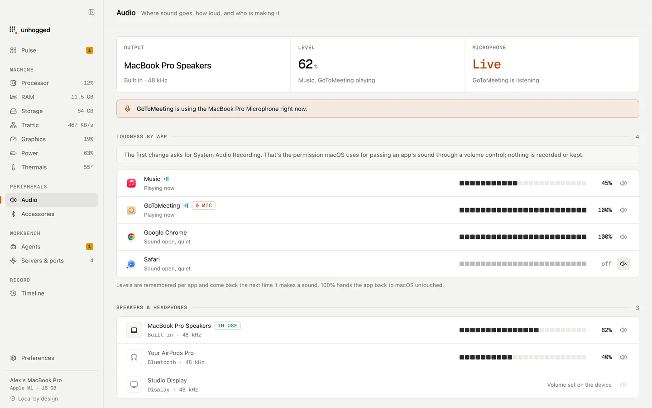652x408 pixels.
Task: Go to Processor in the sidebar
Action: (x=52, y=83)
